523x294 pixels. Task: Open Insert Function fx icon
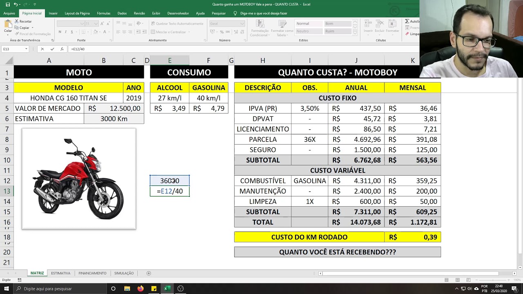[62, 49]
